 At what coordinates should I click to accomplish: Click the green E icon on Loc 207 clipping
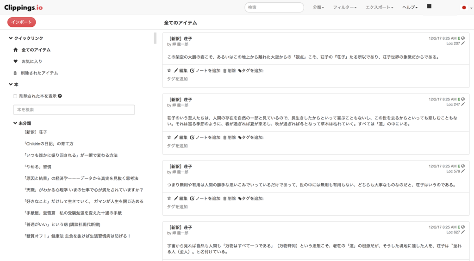[459, 38]
